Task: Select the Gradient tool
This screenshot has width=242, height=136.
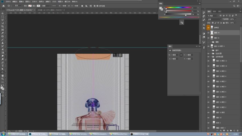Action: (x=3, y=53)
